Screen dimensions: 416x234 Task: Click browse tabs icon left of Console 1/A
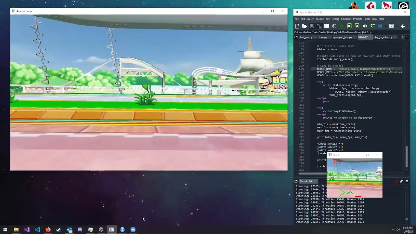click(296, 181)
